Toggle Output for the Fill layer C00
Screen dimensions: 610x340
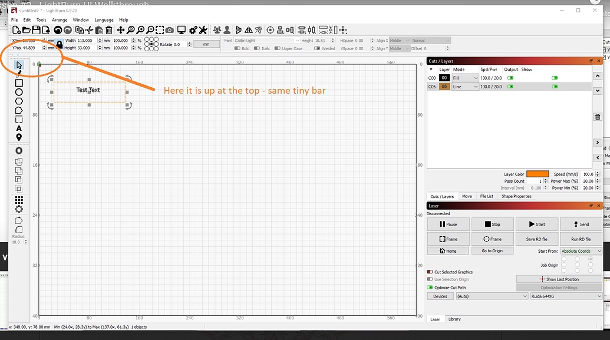512,77
